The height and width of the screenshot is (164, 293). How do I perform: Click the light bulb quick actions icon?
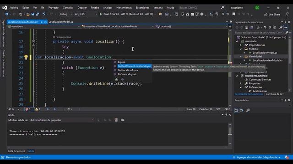(x=26, y=57)
